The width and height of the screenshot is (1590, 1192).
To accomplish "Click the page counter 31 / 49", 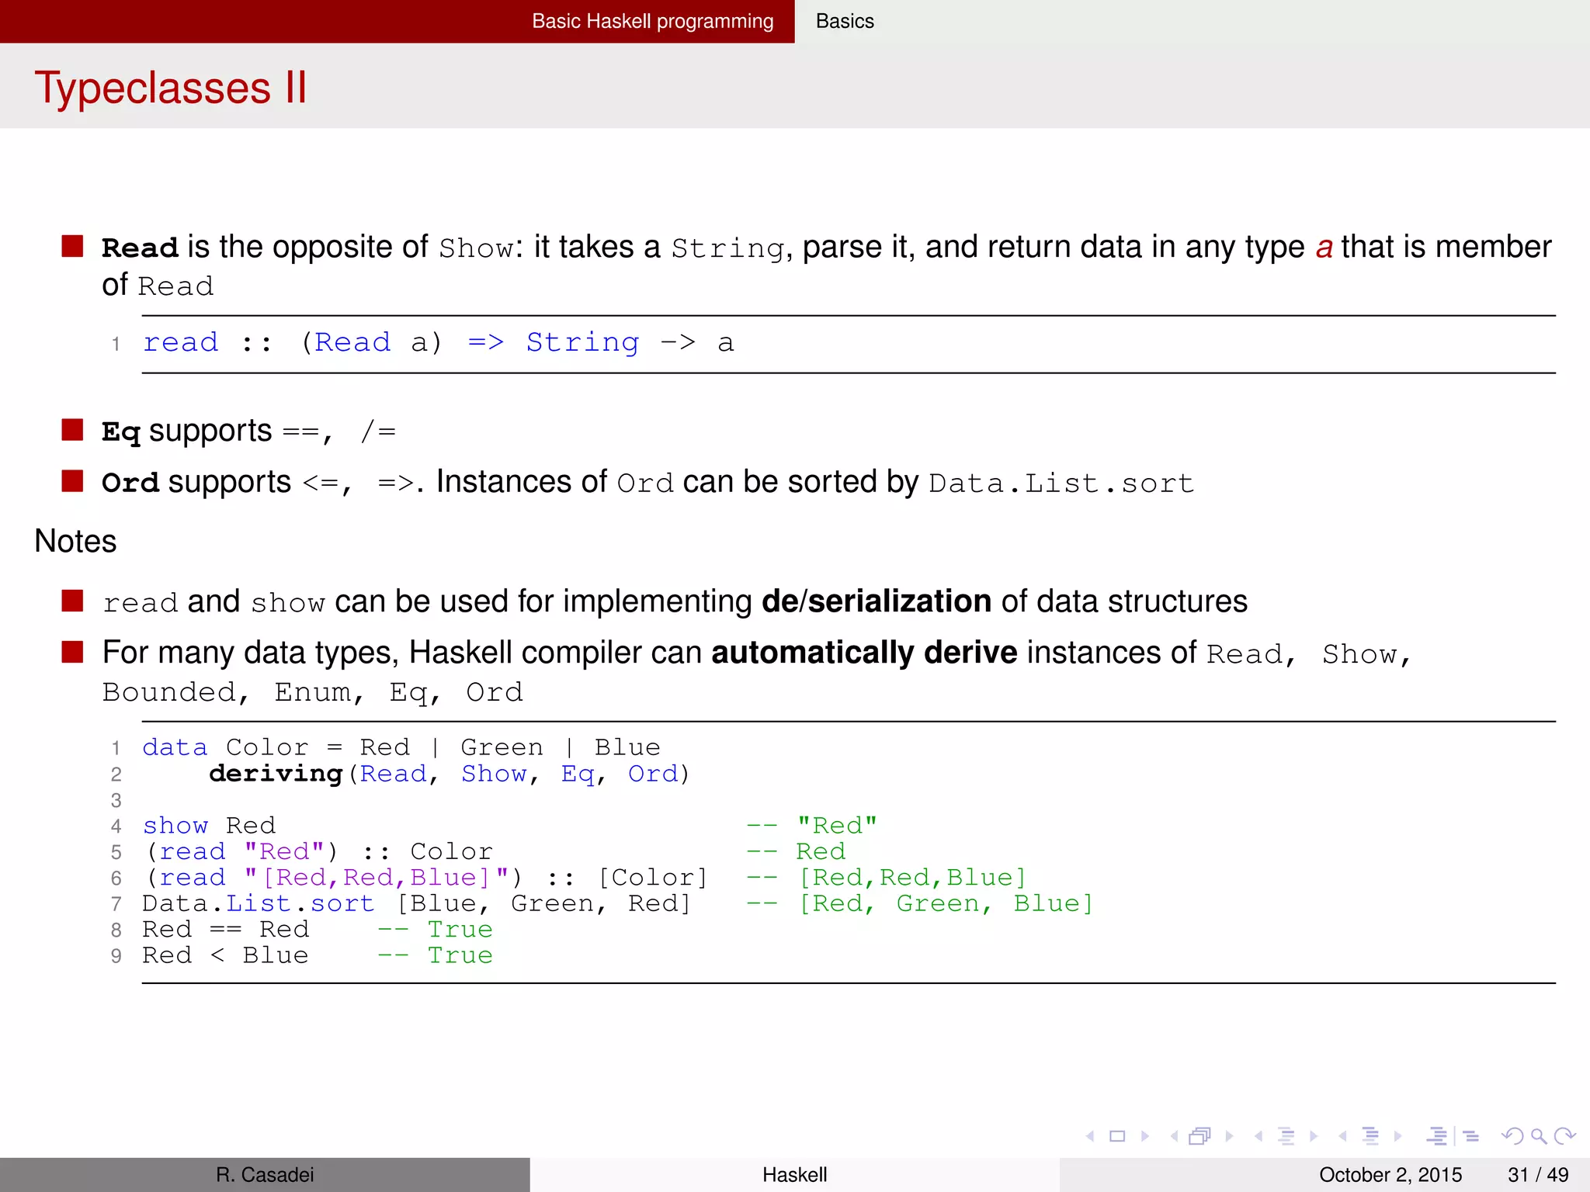I will click(1538, 1175).
